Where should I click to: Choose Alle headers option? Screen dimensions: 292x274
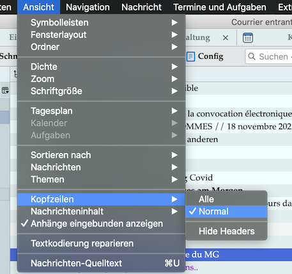[226, 199]
